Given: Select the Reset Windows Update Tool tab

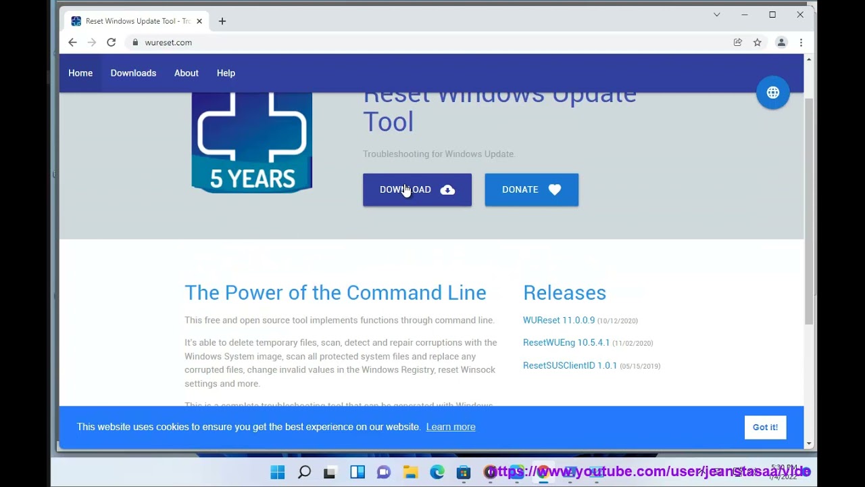Looking at the screenshot, I should click(135, 21).
